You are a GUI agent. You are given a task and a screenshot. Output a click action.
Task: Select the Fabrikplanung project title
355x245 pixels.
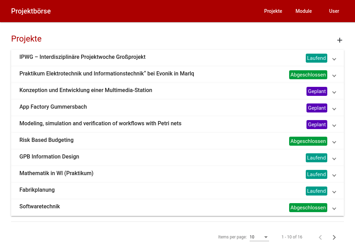[37, 190]
